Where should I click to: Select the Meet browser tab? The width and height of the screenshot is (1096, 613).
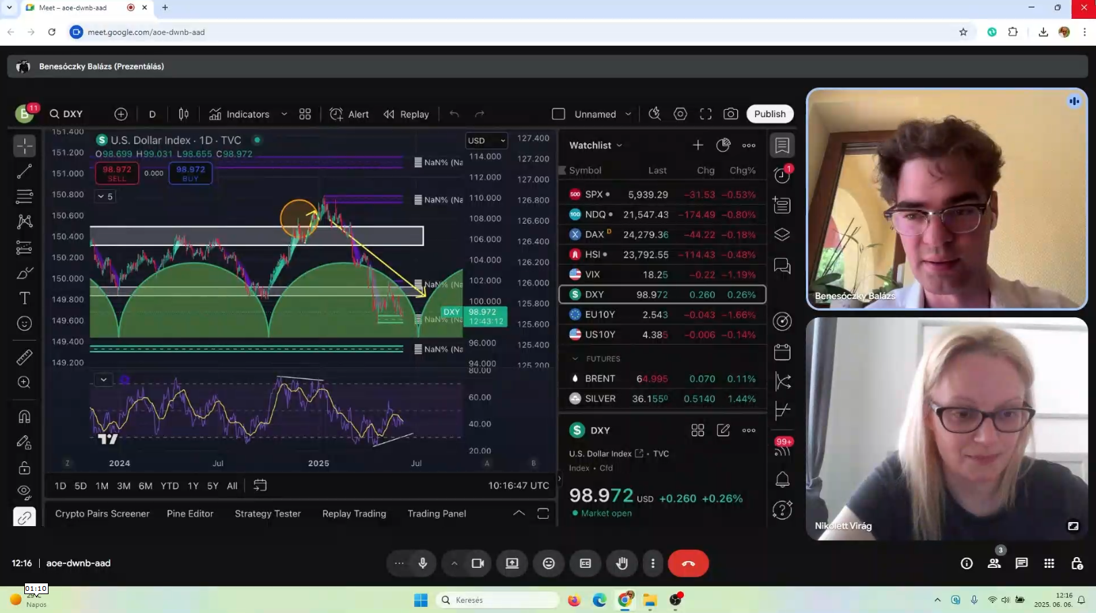73,7
